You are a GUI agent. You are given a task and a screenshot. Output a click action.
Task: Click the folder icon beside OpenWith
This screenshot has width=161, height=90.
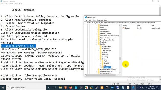coord(99,29)
